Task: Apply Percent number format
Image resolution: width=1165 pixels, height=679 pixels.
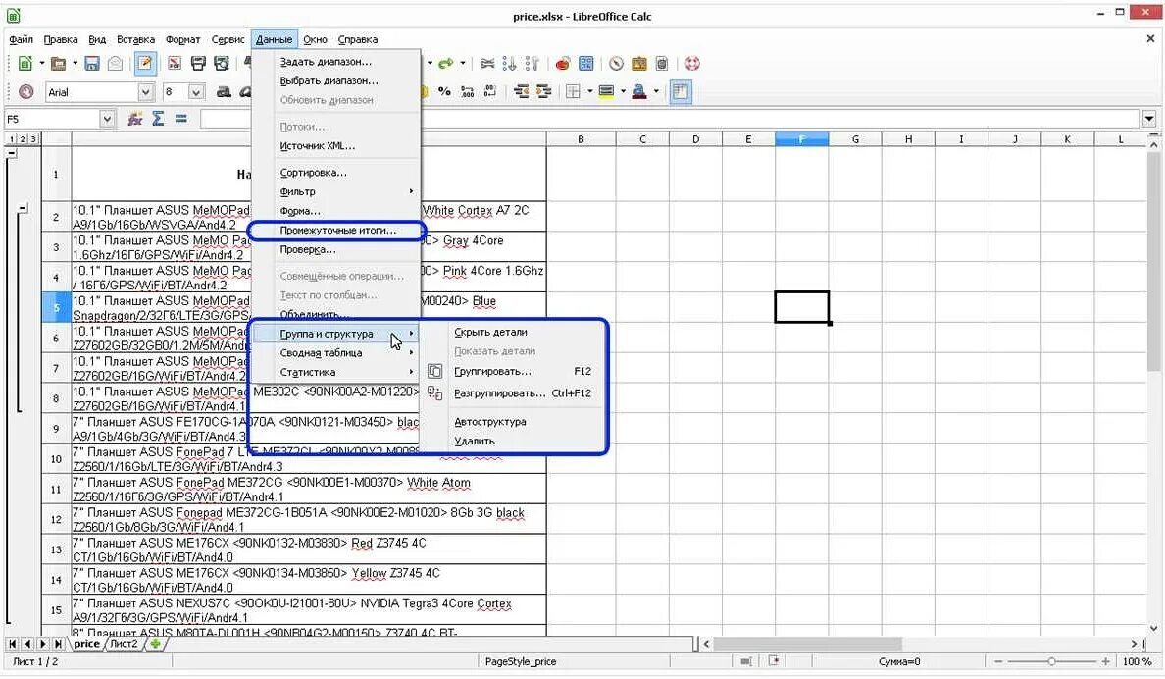Action: pos(444,92)
